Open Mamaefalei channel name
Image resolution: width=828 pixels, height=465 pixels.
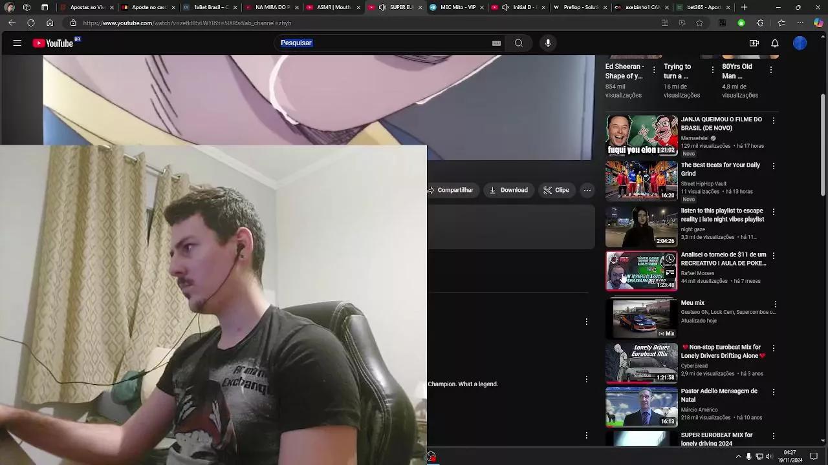click(695, 138)
